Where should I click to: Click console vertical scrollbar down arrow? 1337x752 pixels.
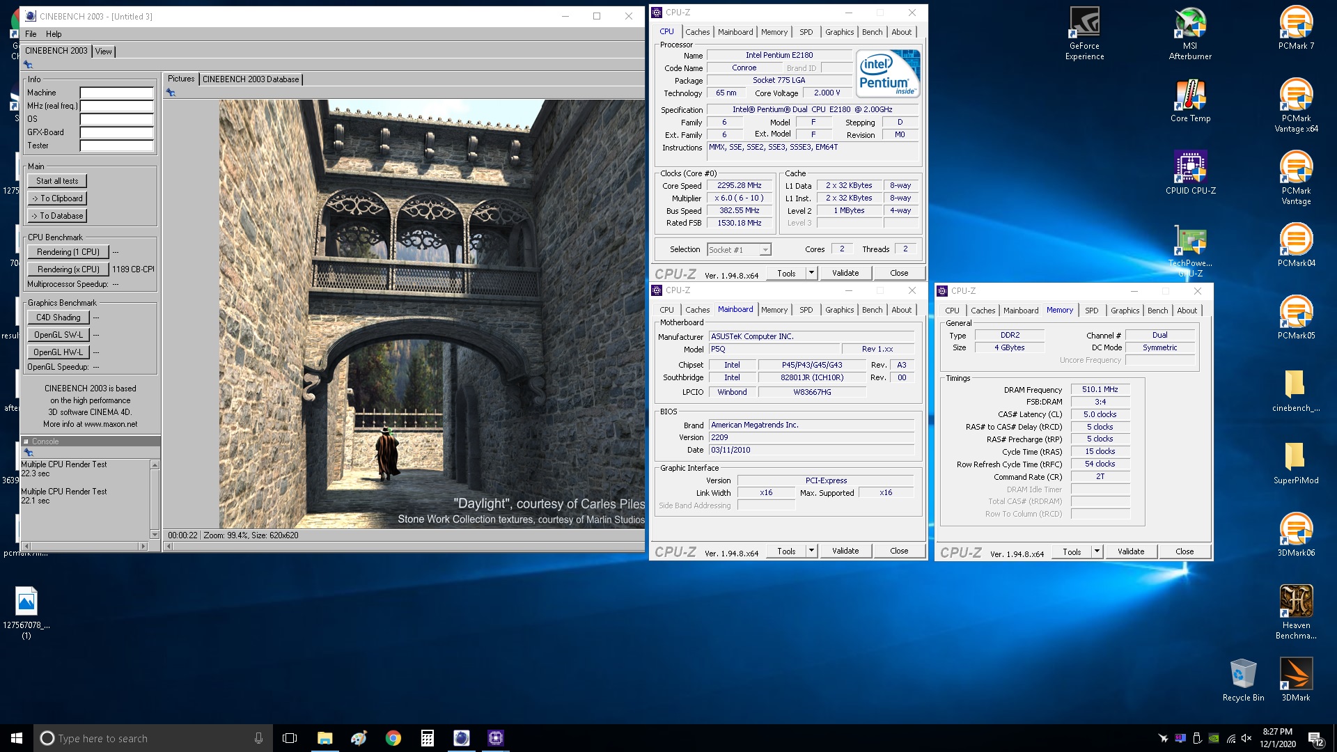155,534
